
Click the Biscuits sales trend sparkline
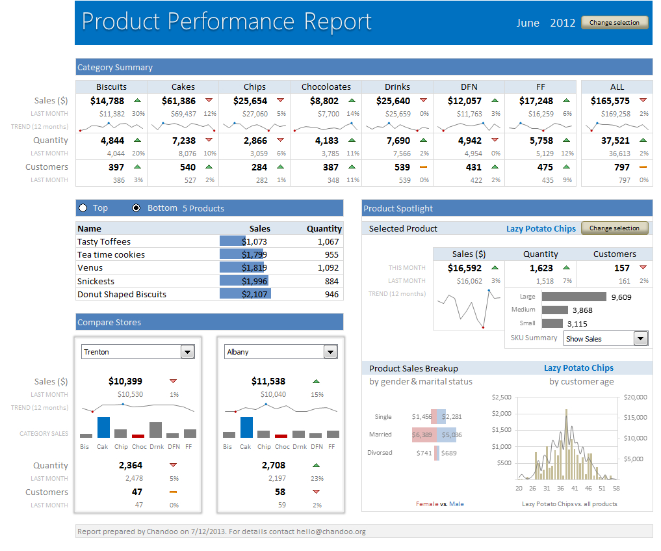click(x=111, y=126)
